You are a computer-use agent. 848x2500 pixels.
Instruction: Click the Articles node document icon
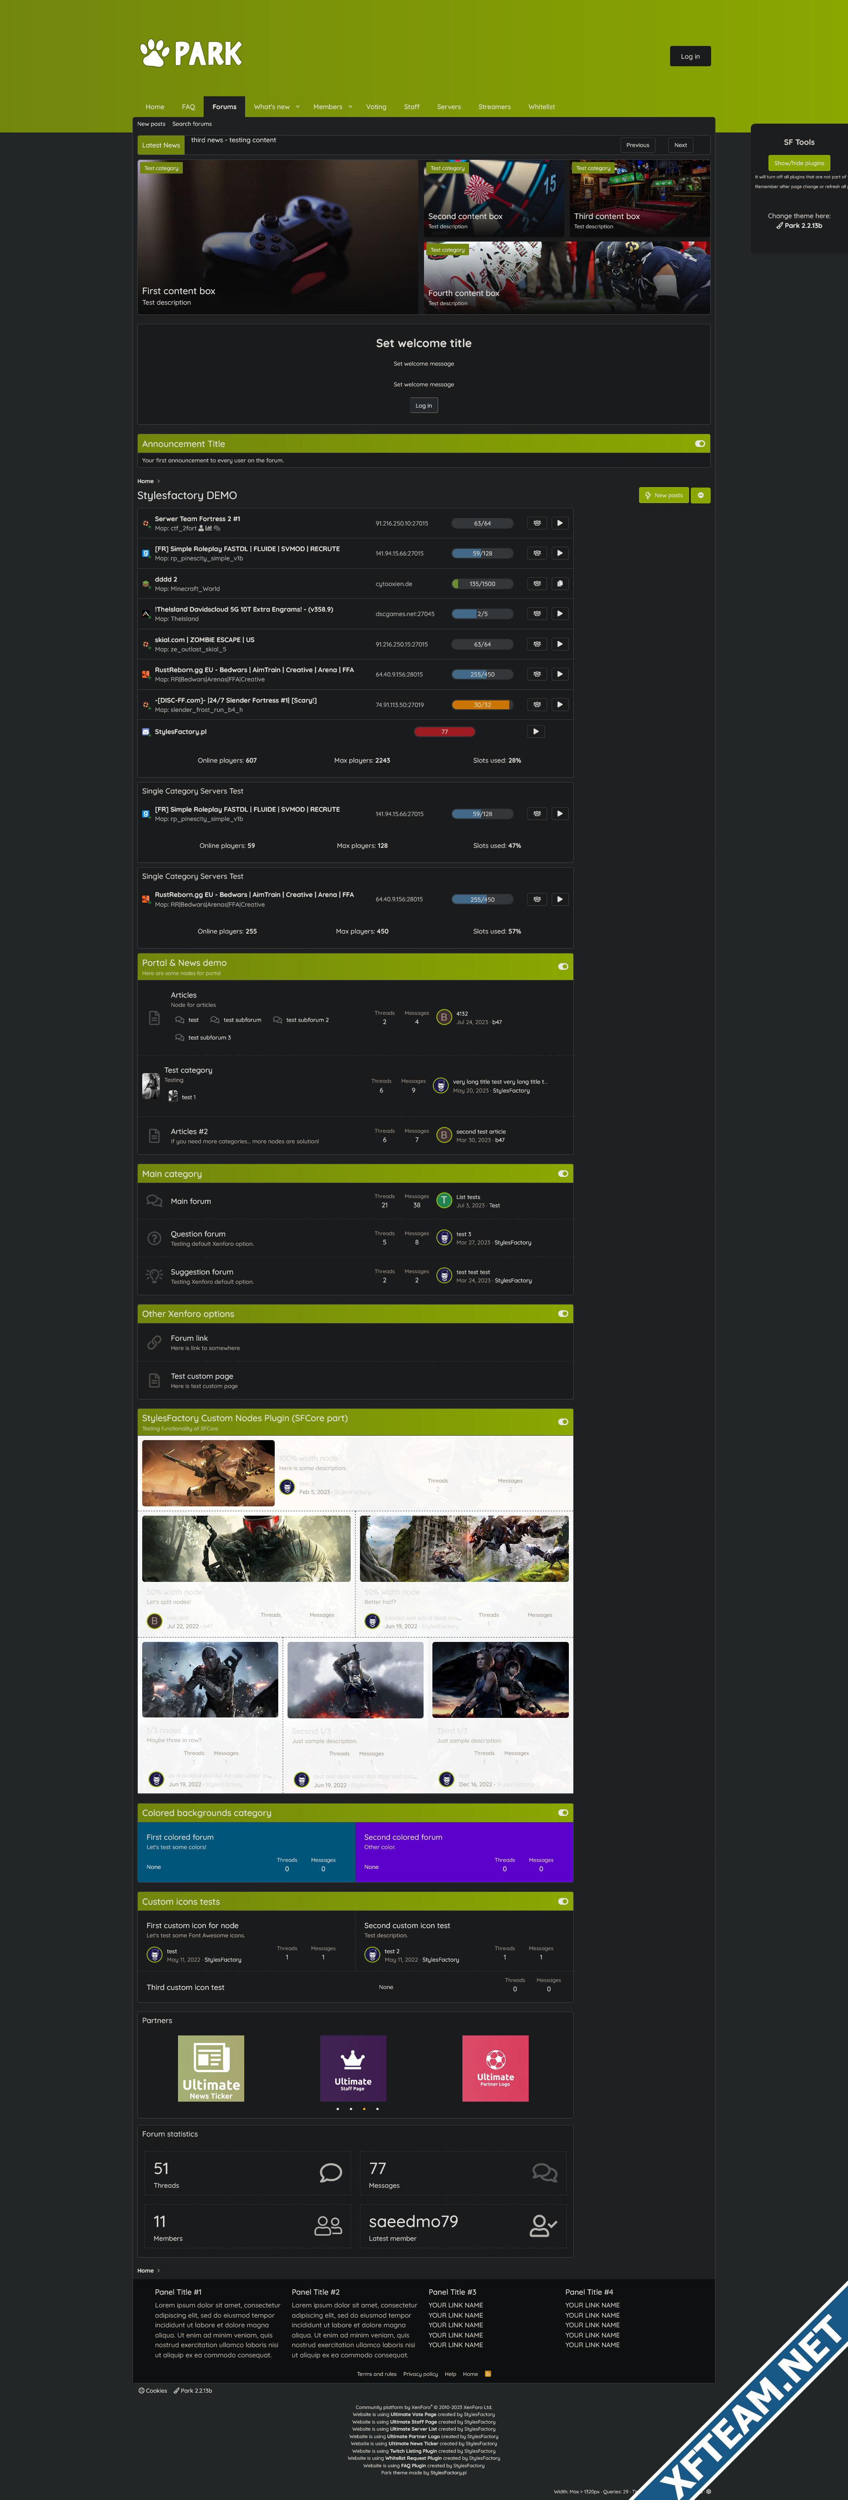(154, 1017)
